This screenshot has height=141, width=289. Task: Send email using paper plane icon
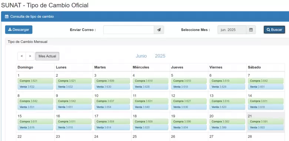pos(159,30)
